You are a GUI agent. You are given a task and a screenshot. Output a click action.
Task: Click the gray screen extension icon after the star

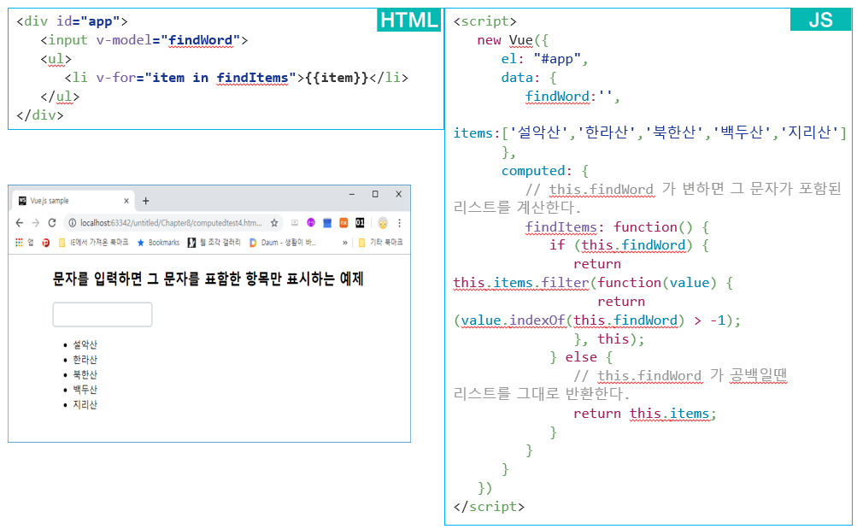[x=295, y=223]
